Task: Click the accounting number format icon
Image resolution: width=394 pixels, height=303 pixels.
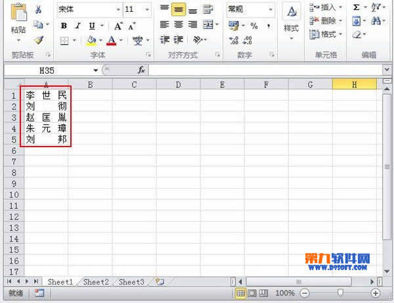Action: click(234, 26)
